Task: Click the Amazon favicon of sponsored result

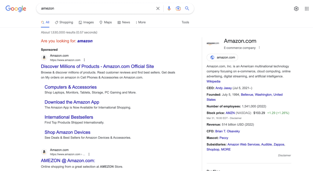Action: (44, 58)
